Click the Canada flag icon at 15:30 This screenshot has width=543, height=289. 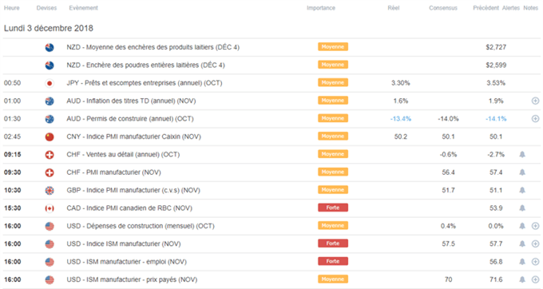point(50,208)
